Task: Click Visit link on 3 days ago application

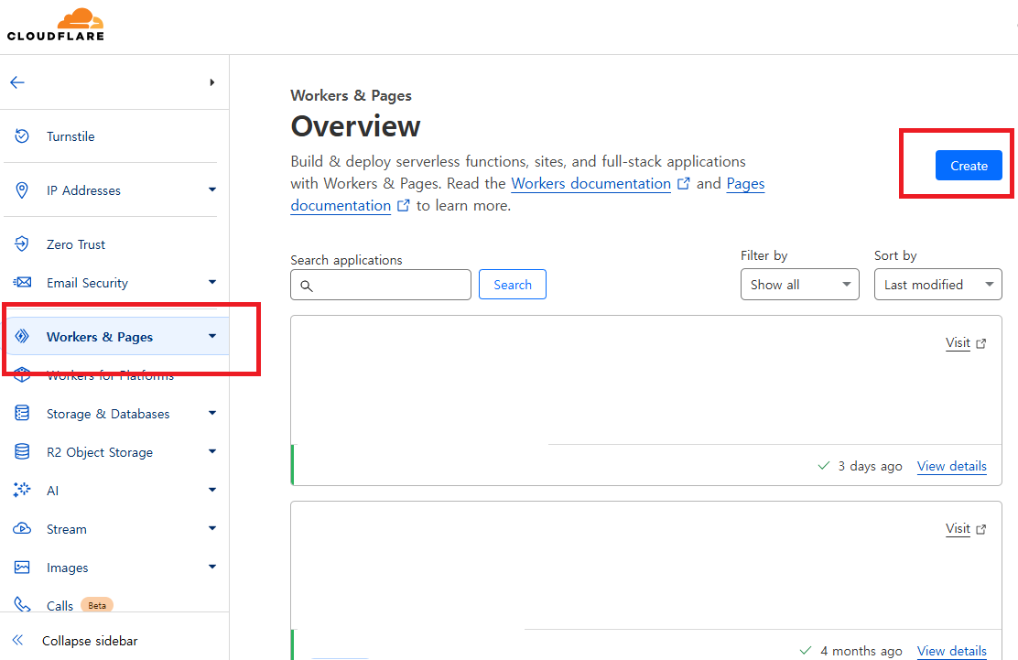Action: click(x=958, y=342)
